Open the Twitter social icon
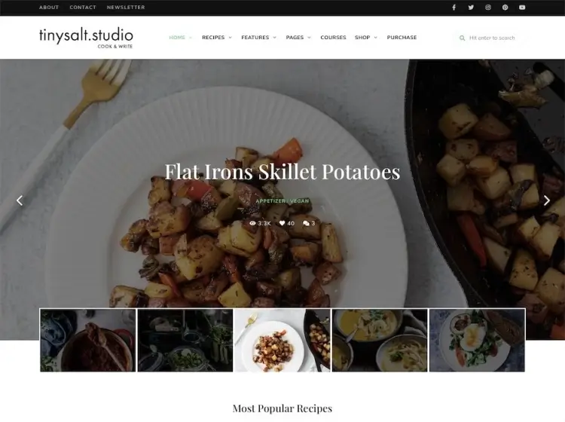 471,8
